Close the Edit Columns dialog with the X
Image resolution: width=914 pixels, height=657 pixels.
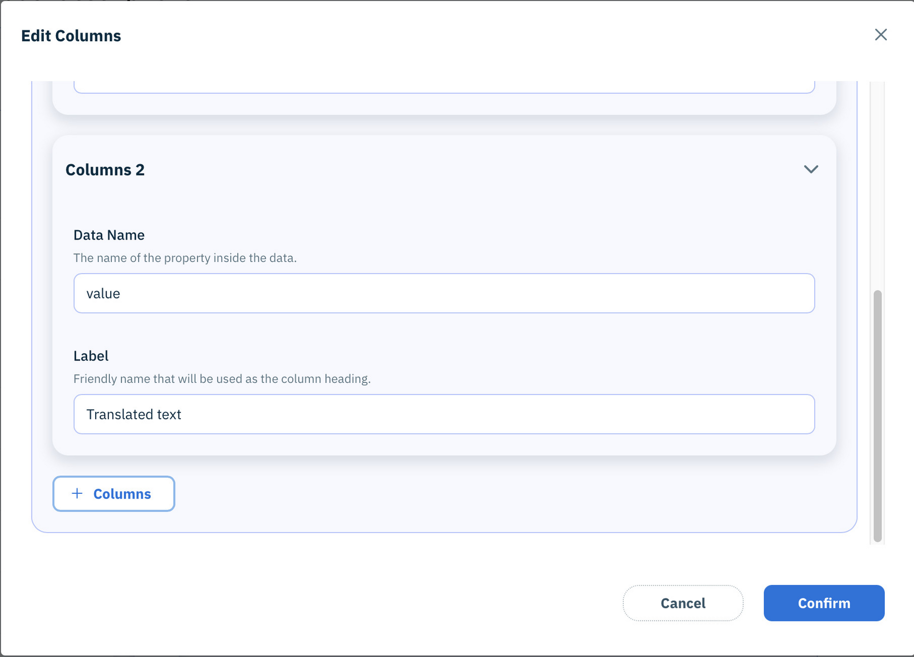[881, 35]
